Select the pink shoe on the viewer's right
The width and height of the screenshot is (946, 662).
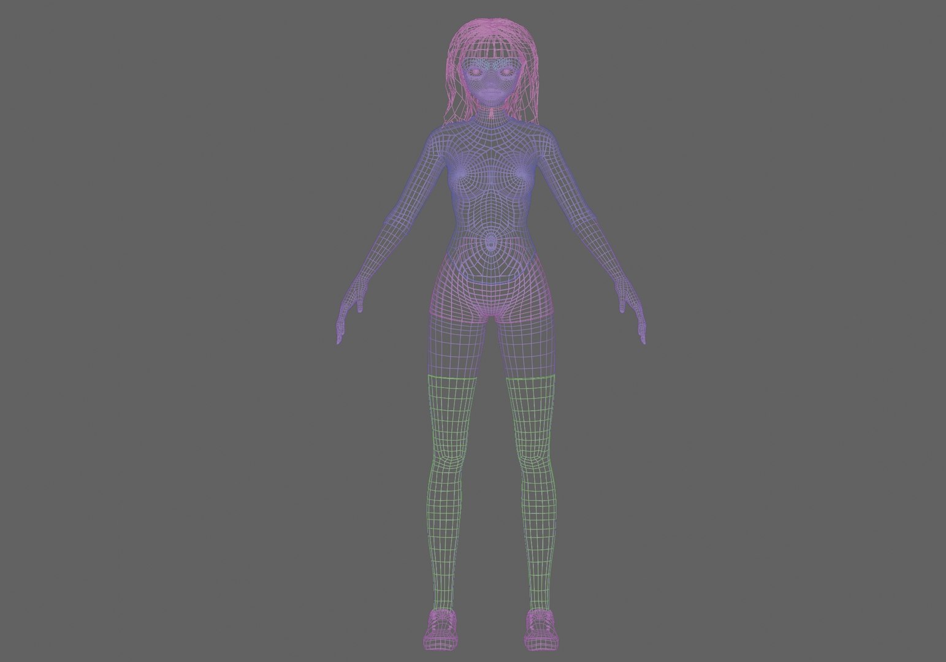tap(540, 629)
